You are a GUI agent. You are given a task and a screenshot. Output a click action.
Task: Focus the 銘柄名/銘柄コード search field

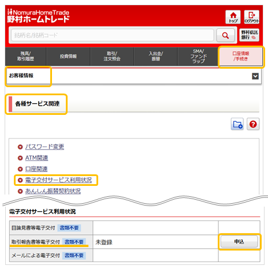point(113,35)
